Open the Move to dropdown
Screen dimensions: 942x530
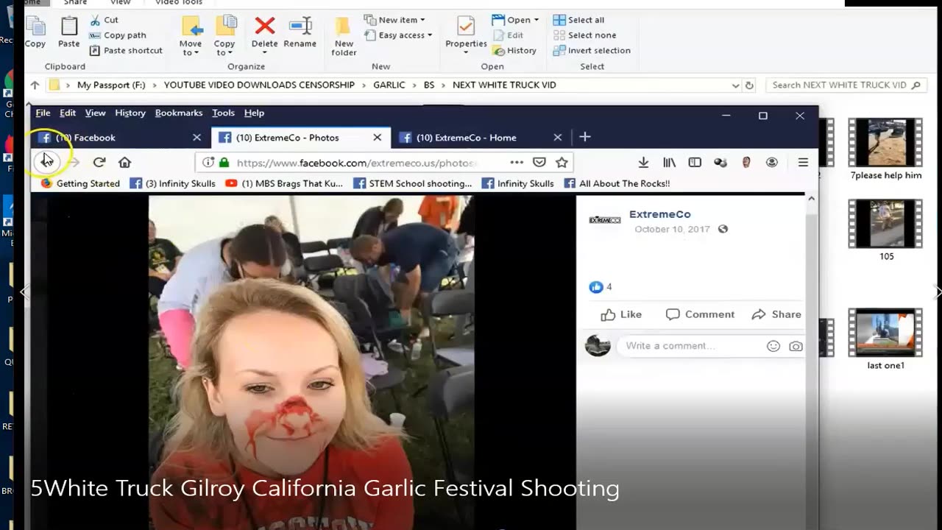[x=191, y=35]
